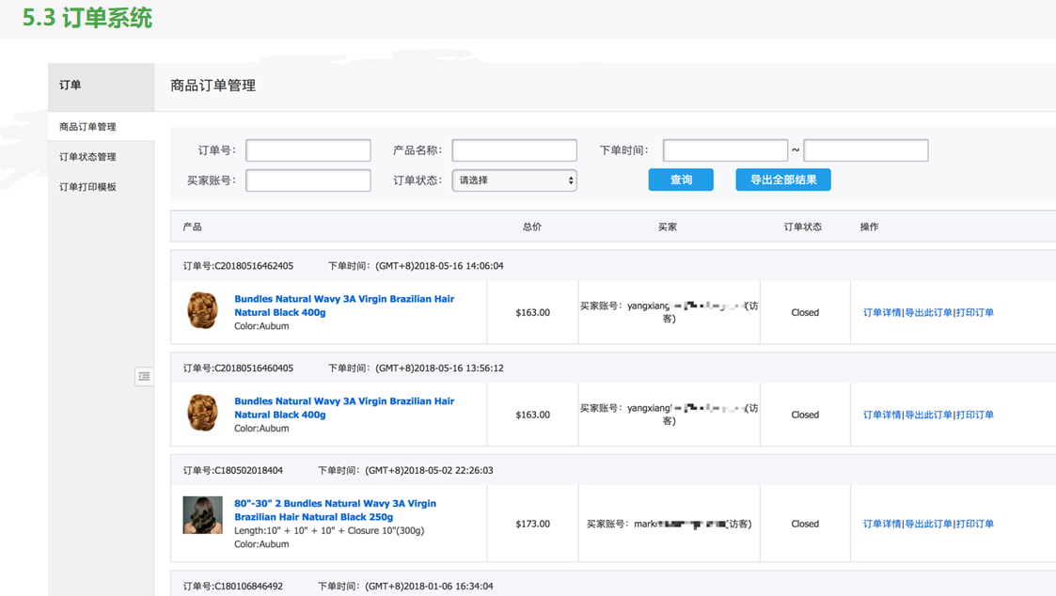Select 商品订单管理 in sidebar
The height and width of the screenshot is (596, 1056).
(87, 127)
